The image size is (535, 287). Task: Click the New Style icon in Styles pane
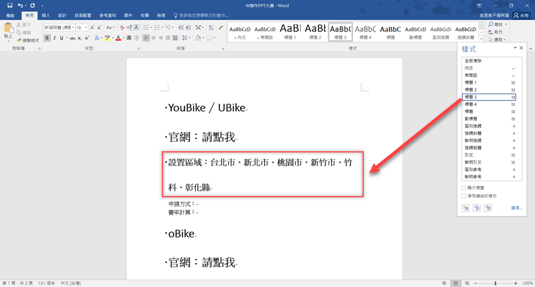tap(465, 209)
